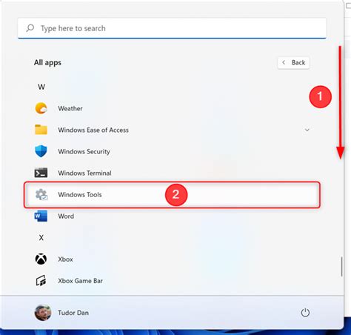Expand the Windows Ease of Access chevron
The image size is (351, 335).
click(x=307, y=130)
